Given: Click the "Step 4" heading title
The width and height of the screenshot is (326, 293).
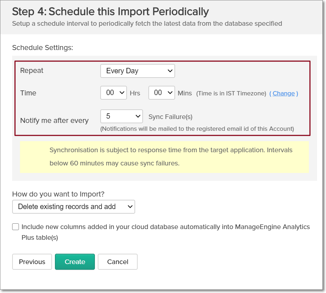Looking at the screenshot, I should pyautogui.click(x=110, y=11).
